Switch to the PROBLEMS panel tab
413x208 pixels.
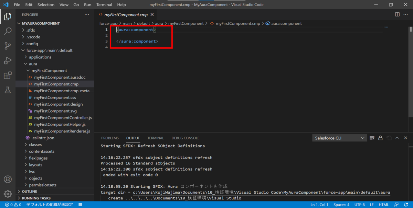pos(110,138)
